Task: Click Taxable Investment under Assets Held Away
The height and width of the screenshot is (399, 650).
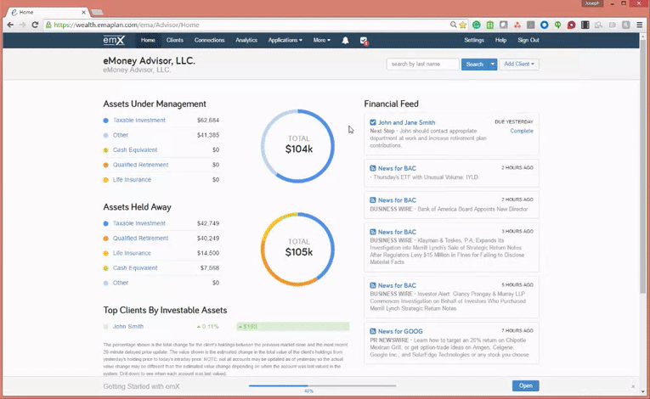Action: (139, 223)
